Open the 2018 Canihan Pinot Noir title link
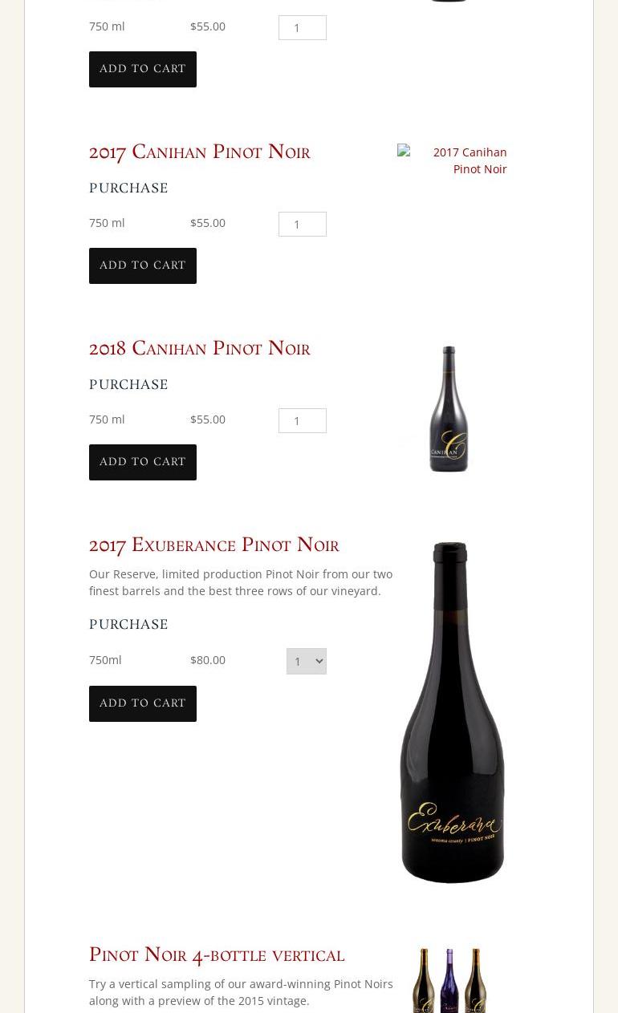The image size is (618, 1013). point(200,348)
